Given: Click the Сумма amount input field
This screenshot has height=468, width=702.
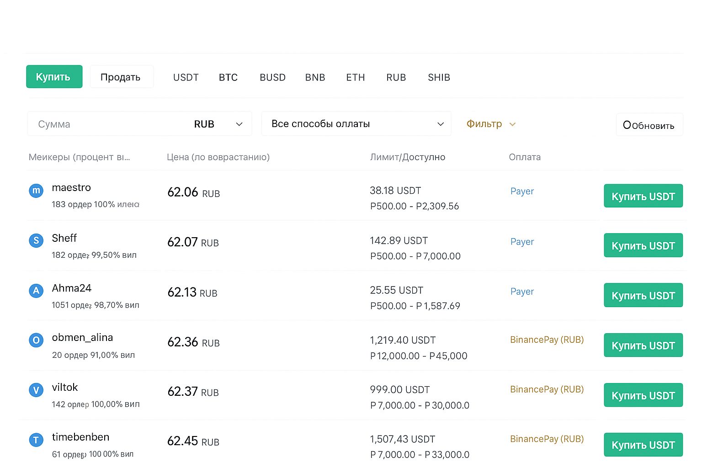Looking at the screenshot, I should click(x=105, y=124).
